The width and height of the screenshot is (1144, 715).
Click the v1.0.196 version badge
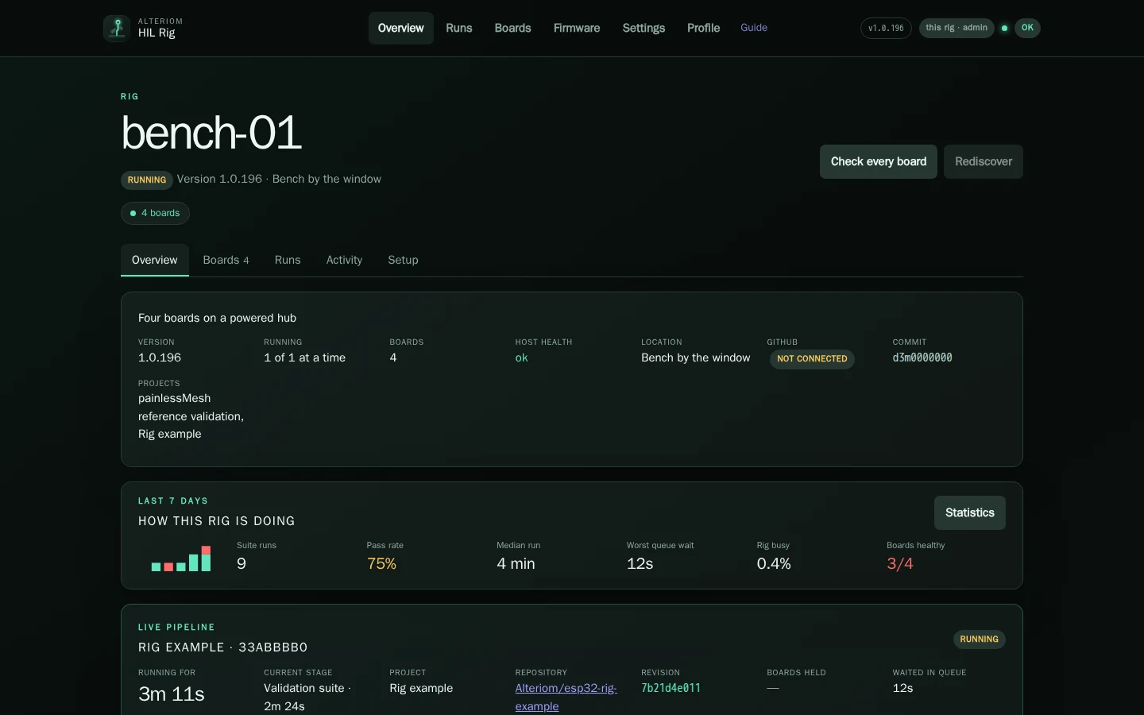[886, 28]
